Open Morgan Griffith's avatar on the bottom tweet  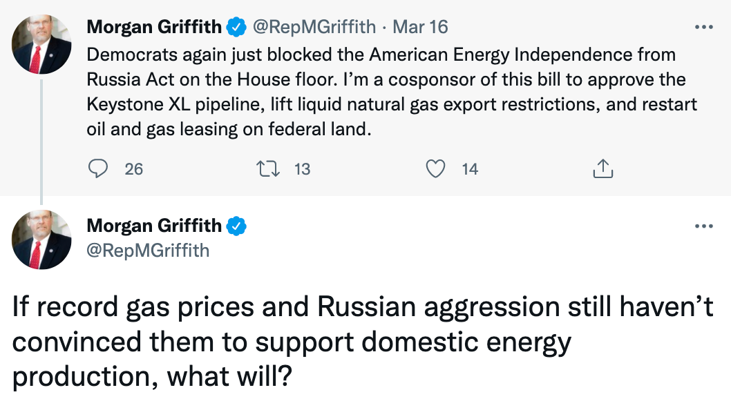[41, 240]
